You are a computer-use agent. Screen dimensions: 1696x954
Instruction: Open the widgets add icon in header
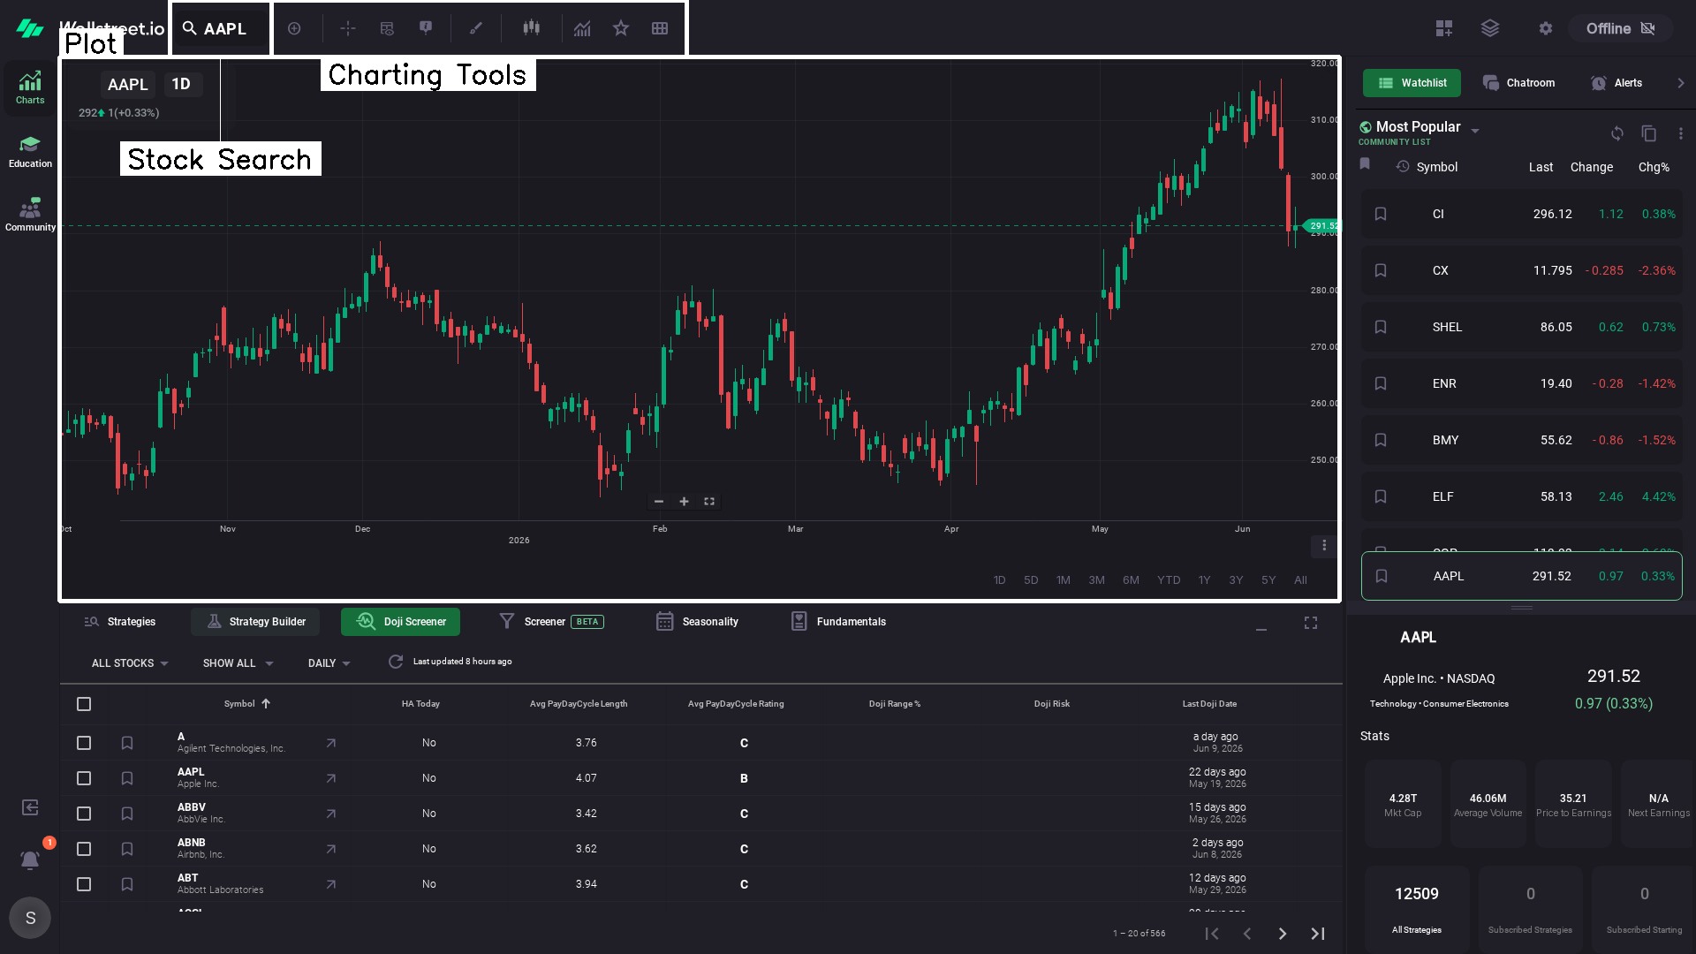1444,28
